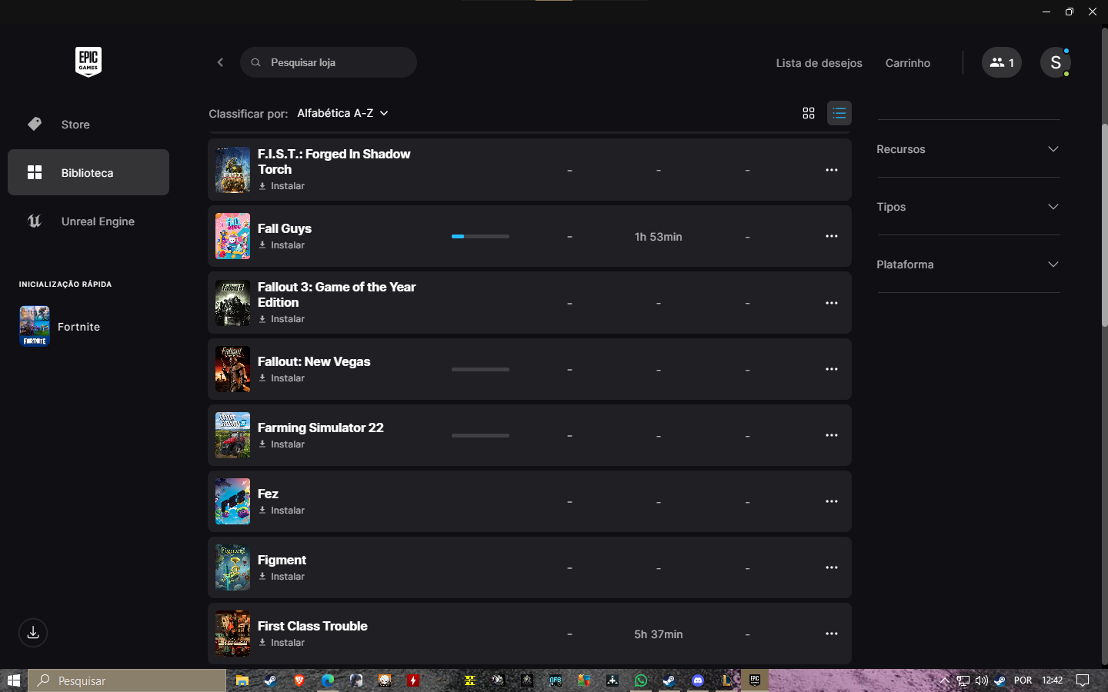
Task: Launch Fortnite from quick launch
Action: (x=60, y=327)
